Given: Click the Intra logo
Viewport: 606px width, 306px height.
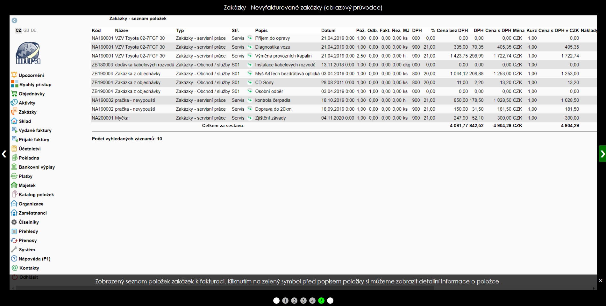Looking at the screenshot, I should point(28,53).
